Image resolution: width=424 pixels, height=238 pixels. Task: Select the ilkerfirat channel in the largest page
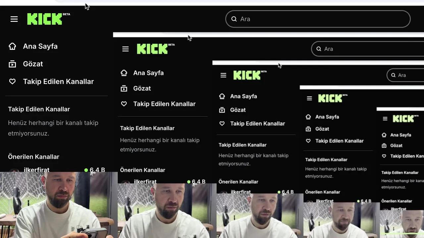tap(36, 170)
